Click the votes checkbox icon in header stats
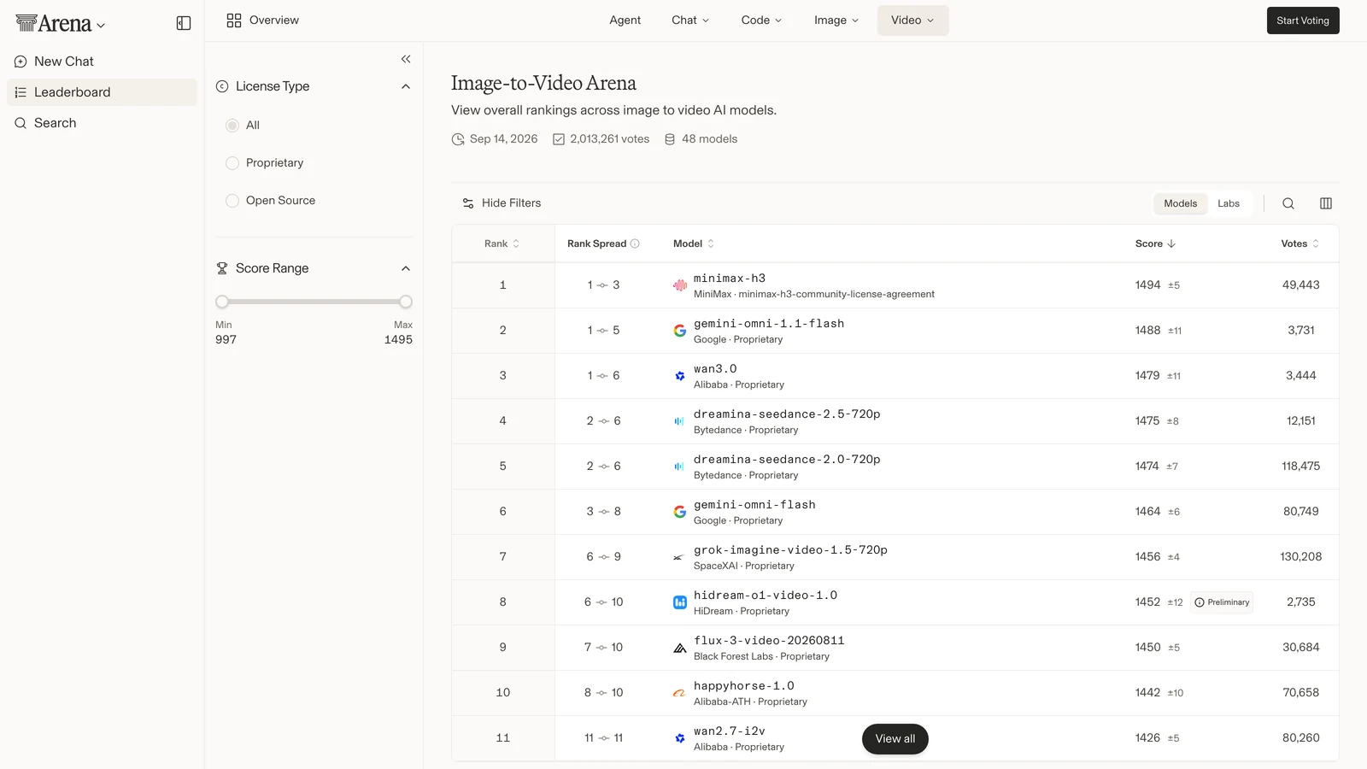This screenshot has height=769, width=1367. click(559, 139)
